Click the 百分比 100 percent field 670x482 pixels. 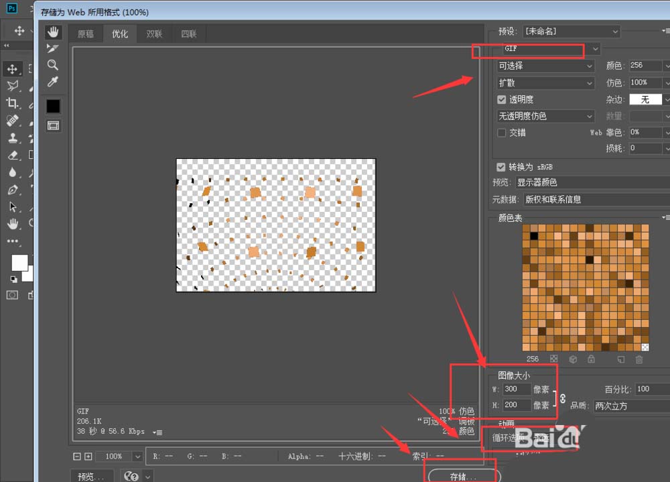(652, 389)
